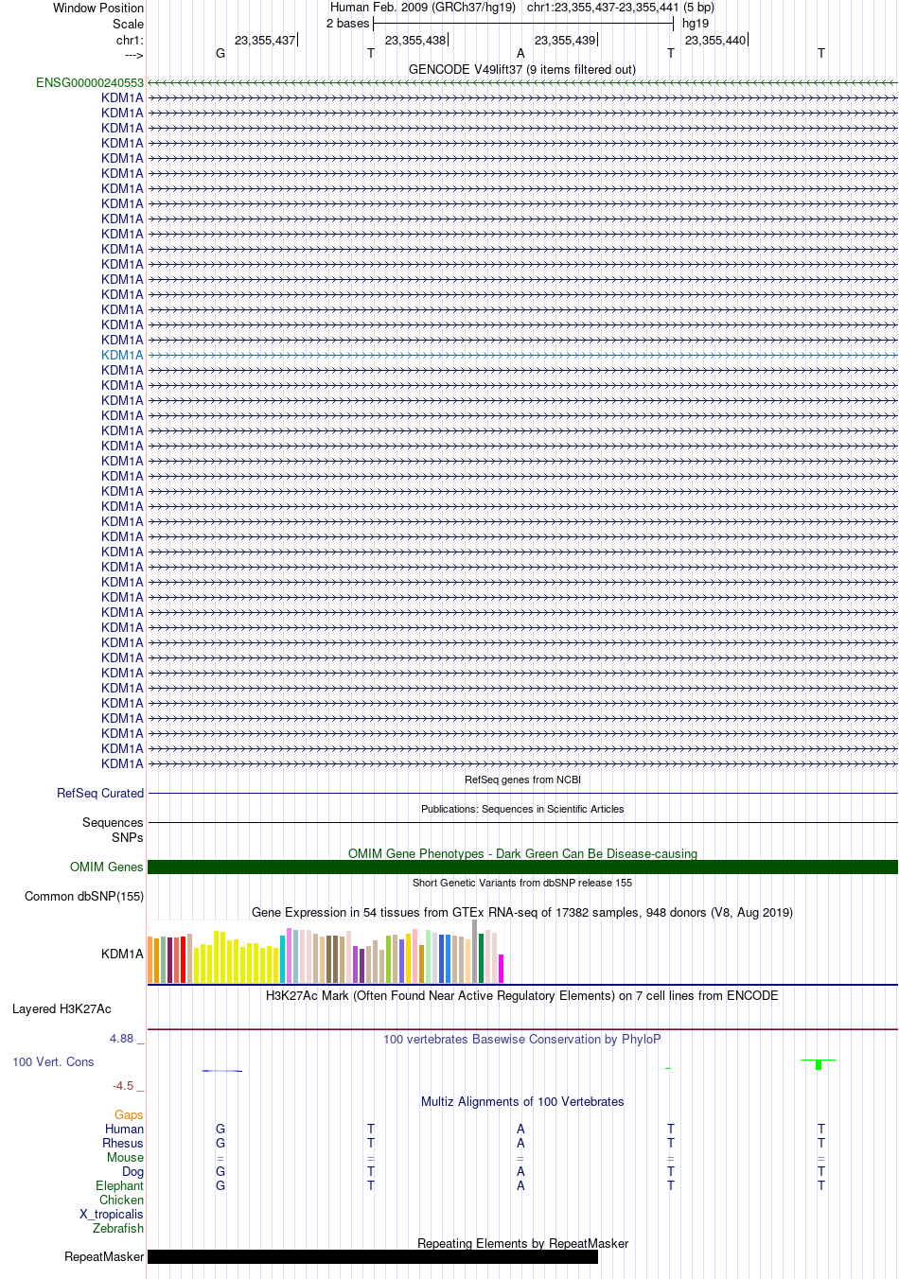This screenshot has height=1279, width=899.
Task: Click base A in the Dog alignment row
Action: pyautogui.click(x=520, y=1172)
